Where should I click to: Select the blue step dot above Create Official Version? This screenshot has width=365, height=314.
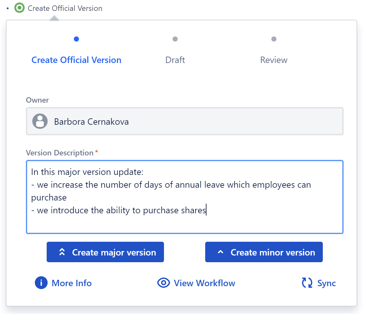click(x=76, y=39)
